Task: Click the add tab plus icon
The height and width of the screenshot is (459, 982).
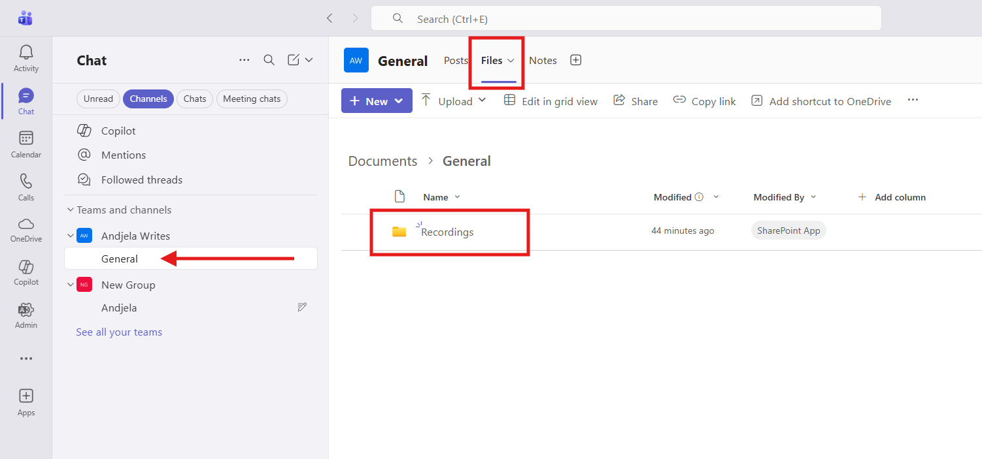Action: 575,60
